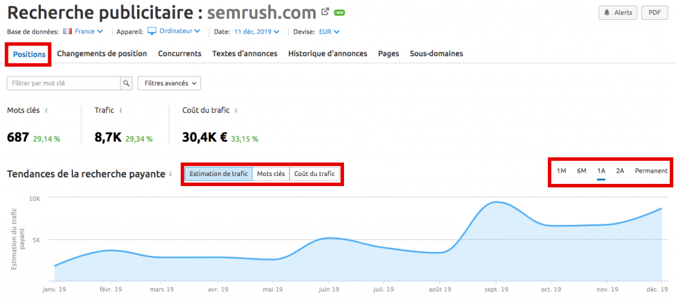The height and width of the screenshot is (302, 675).
Task: Click the 10K axis label
Action: (x=35, y=198)
